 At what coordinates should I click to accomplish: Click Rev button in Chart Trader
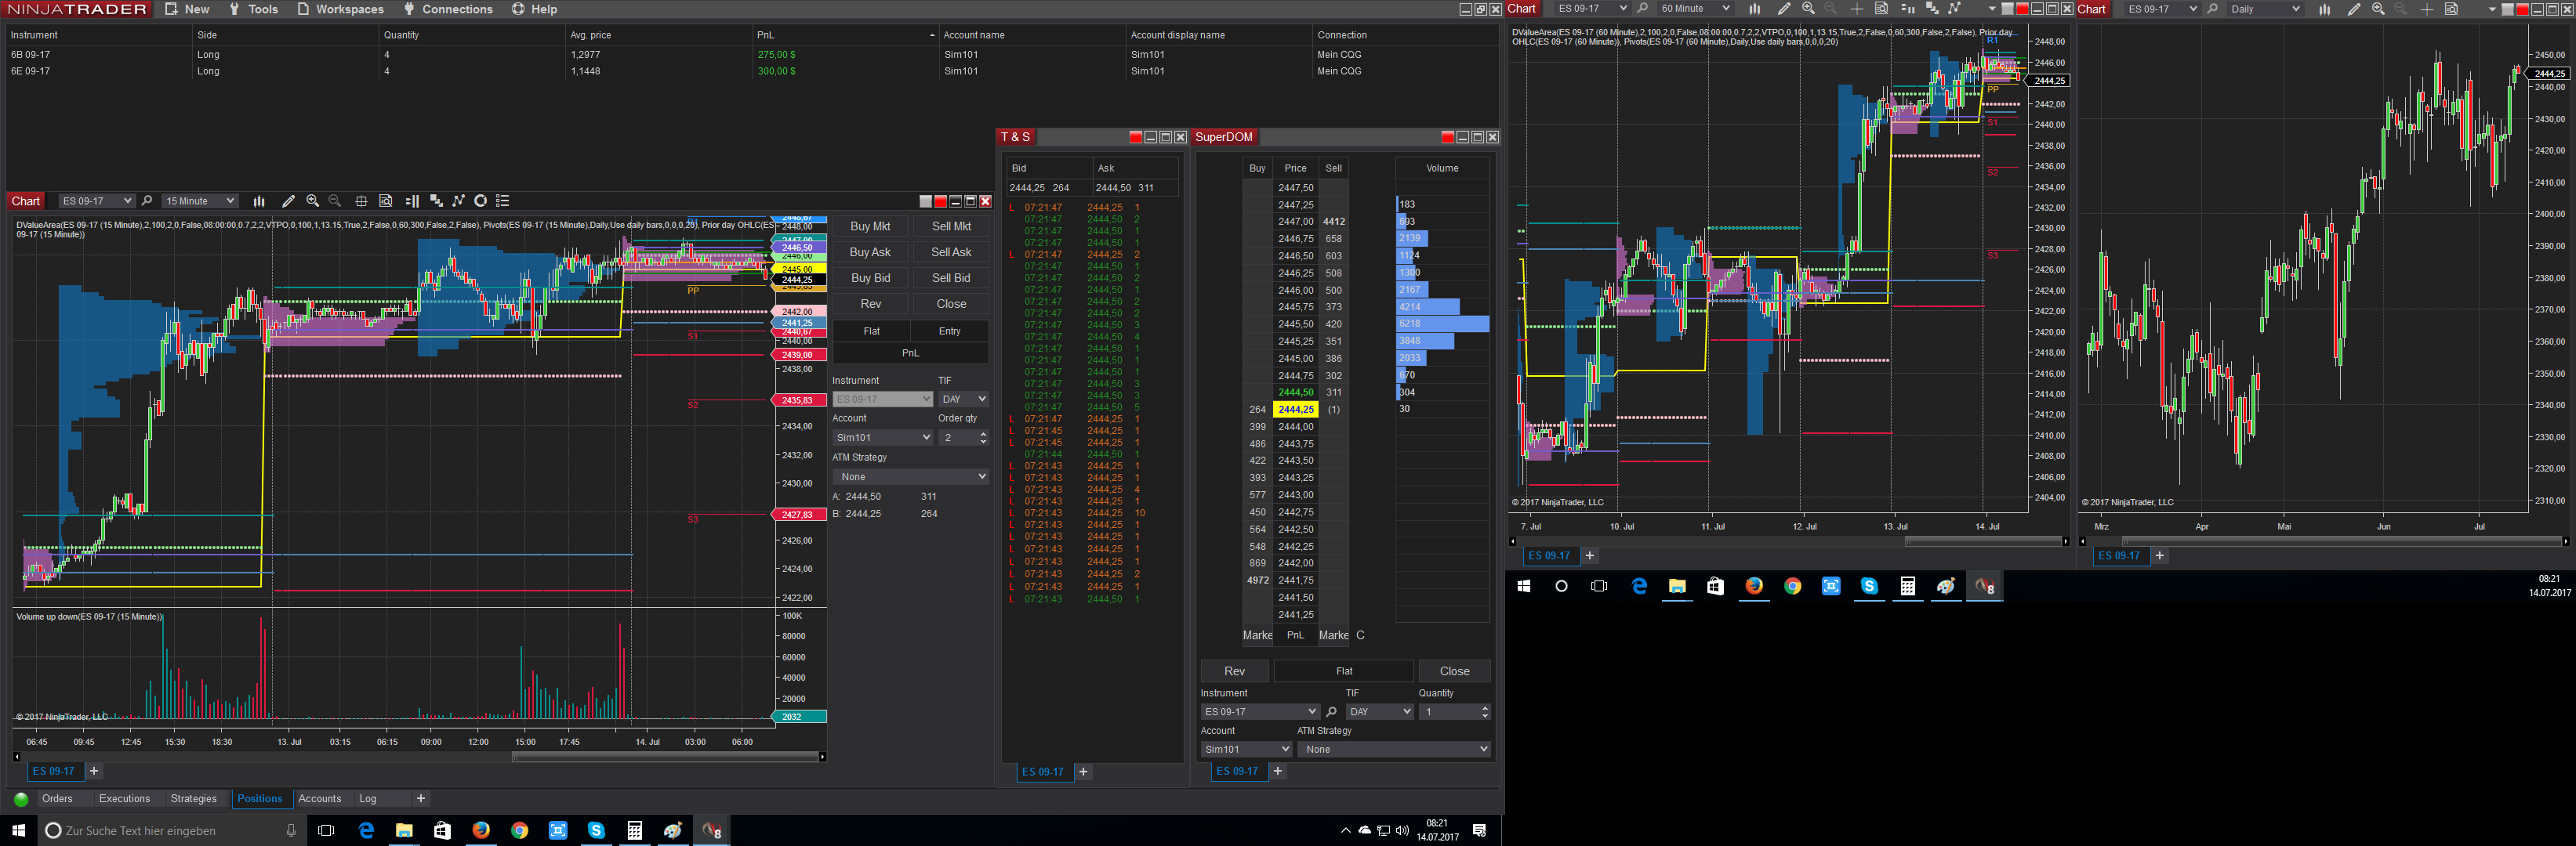(870, 305)
